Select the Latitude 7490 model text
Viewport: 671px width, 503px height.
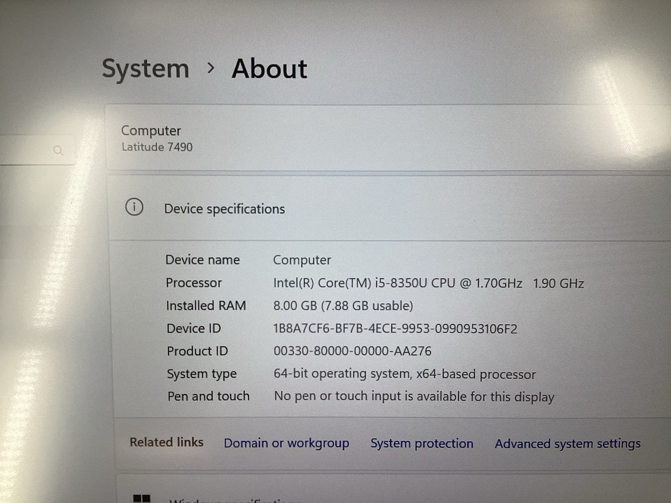coord(157,147)
